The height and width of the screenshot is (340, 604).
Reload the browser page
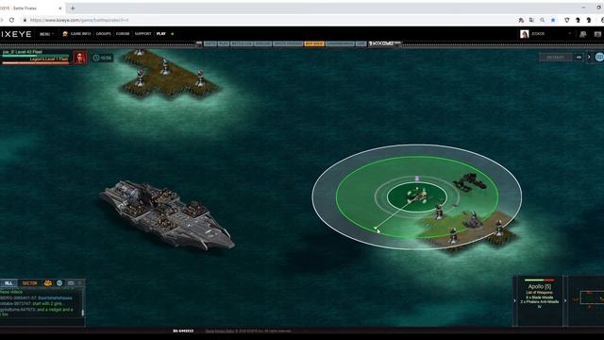11,20
